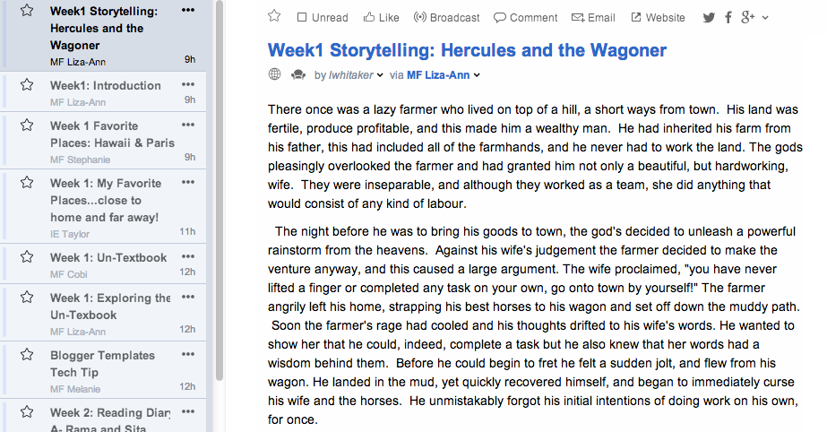The height and width of the screenshot is (432, 827).
Task: Like this article with the thumbs-up
Action: (x=381, y=17)
